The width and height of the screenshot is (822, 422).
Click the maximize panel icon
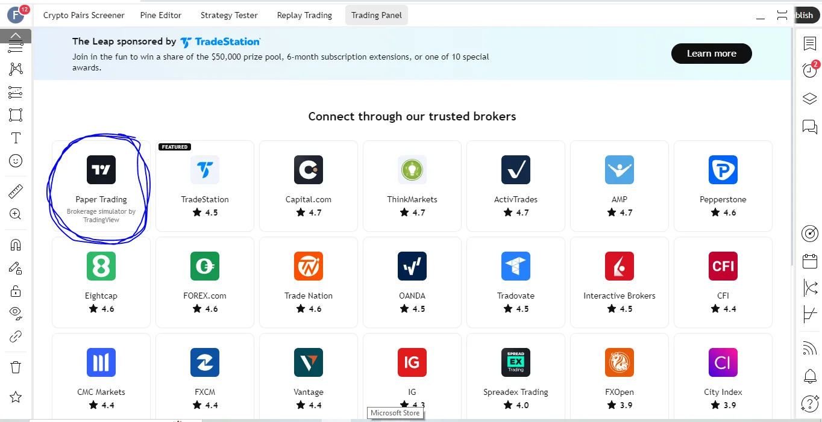782,16
